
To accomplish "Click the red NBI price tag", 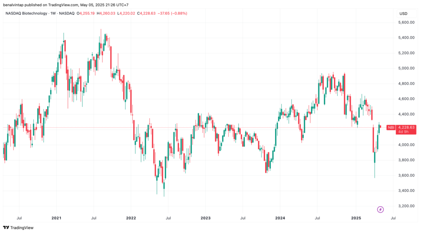I will (x=391, y=127).
